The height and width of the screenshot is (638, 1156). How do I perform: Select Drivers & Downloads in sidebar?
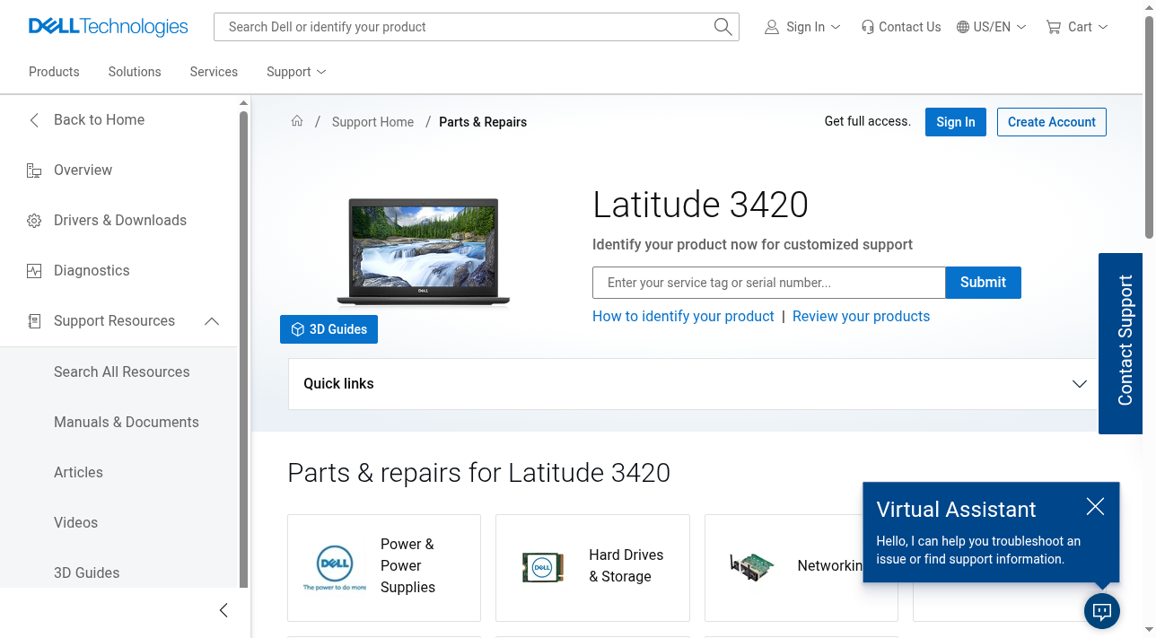click(x=118, y=221)
